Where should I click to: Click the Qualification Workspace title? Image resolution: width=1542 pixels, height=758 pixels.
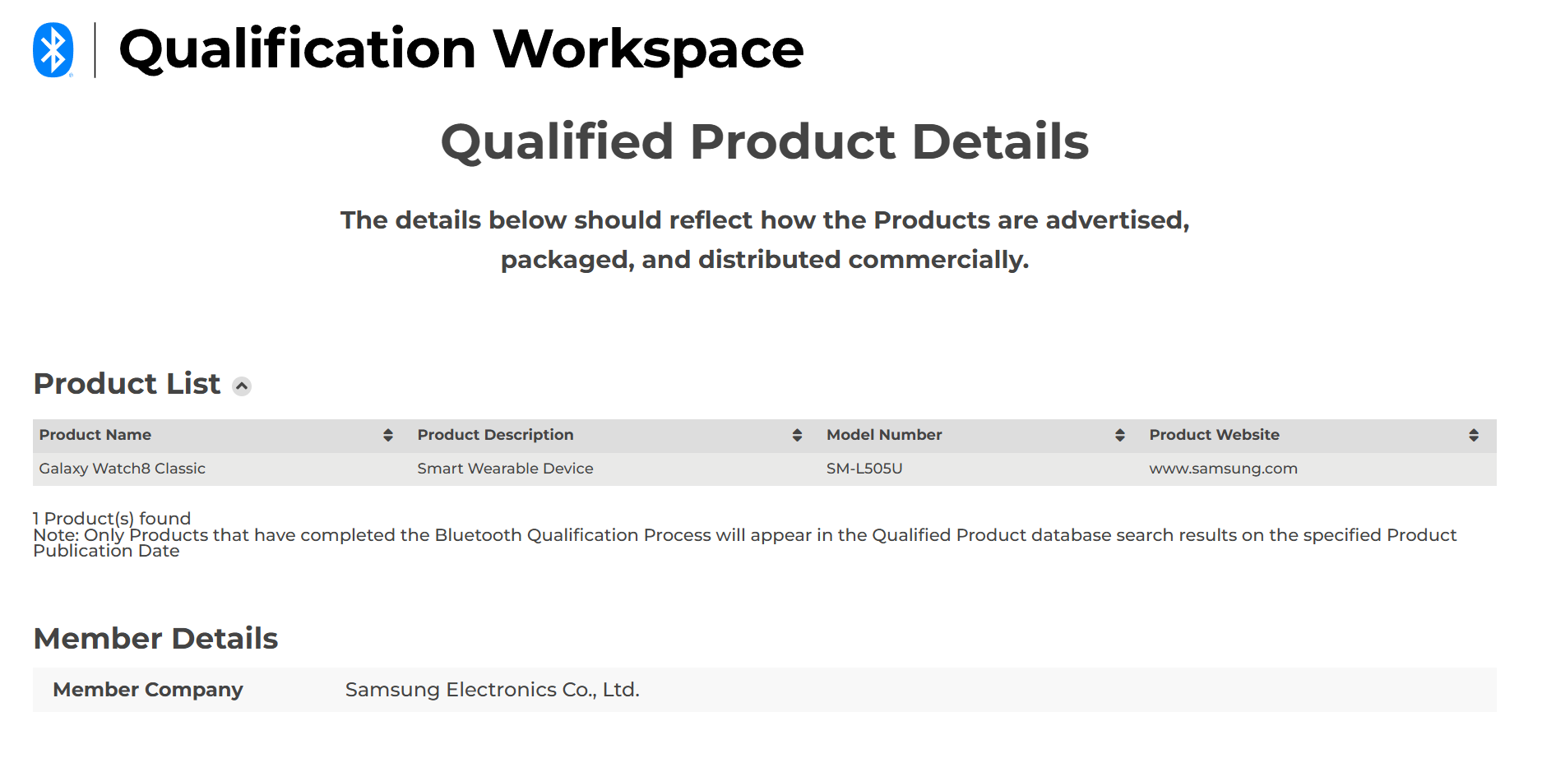point(461,49)
